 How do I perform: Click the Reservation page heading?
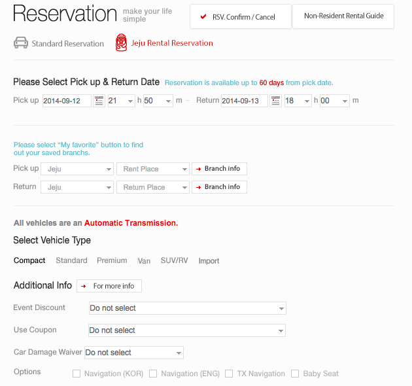(x=65, y=13)
